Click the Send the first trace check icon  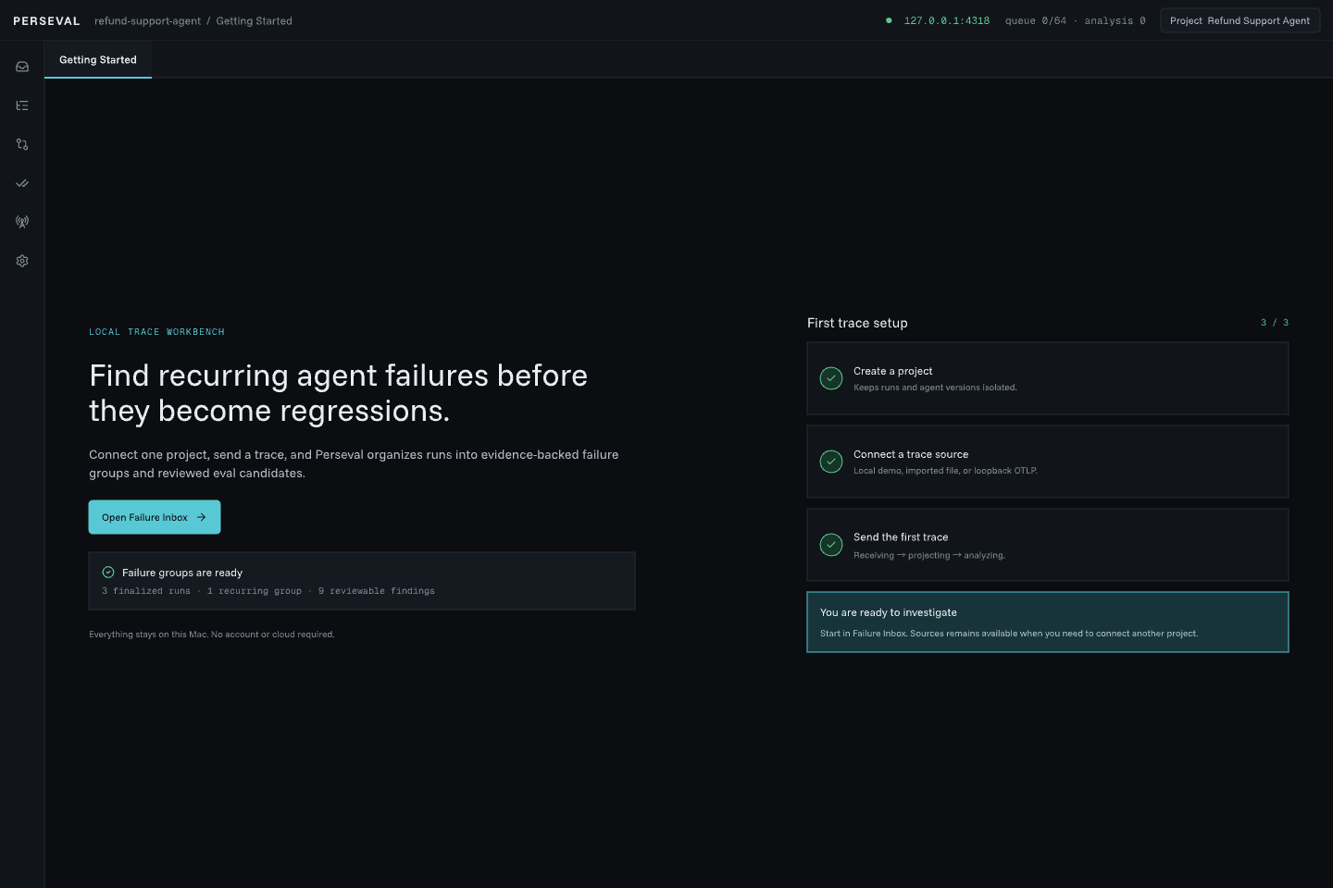click(831, 545)
